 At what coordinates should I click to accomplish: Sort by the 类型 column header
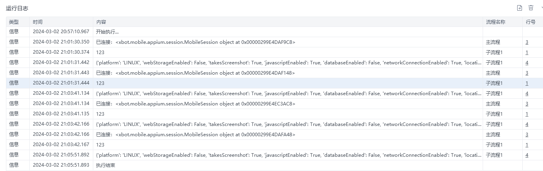point(14,22)
